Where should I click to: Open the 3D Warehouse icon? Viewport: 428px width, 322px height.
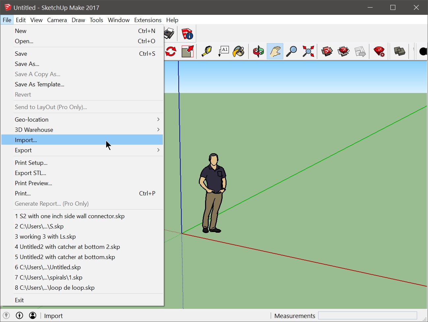pyautogui.click(x=327, y=51)
